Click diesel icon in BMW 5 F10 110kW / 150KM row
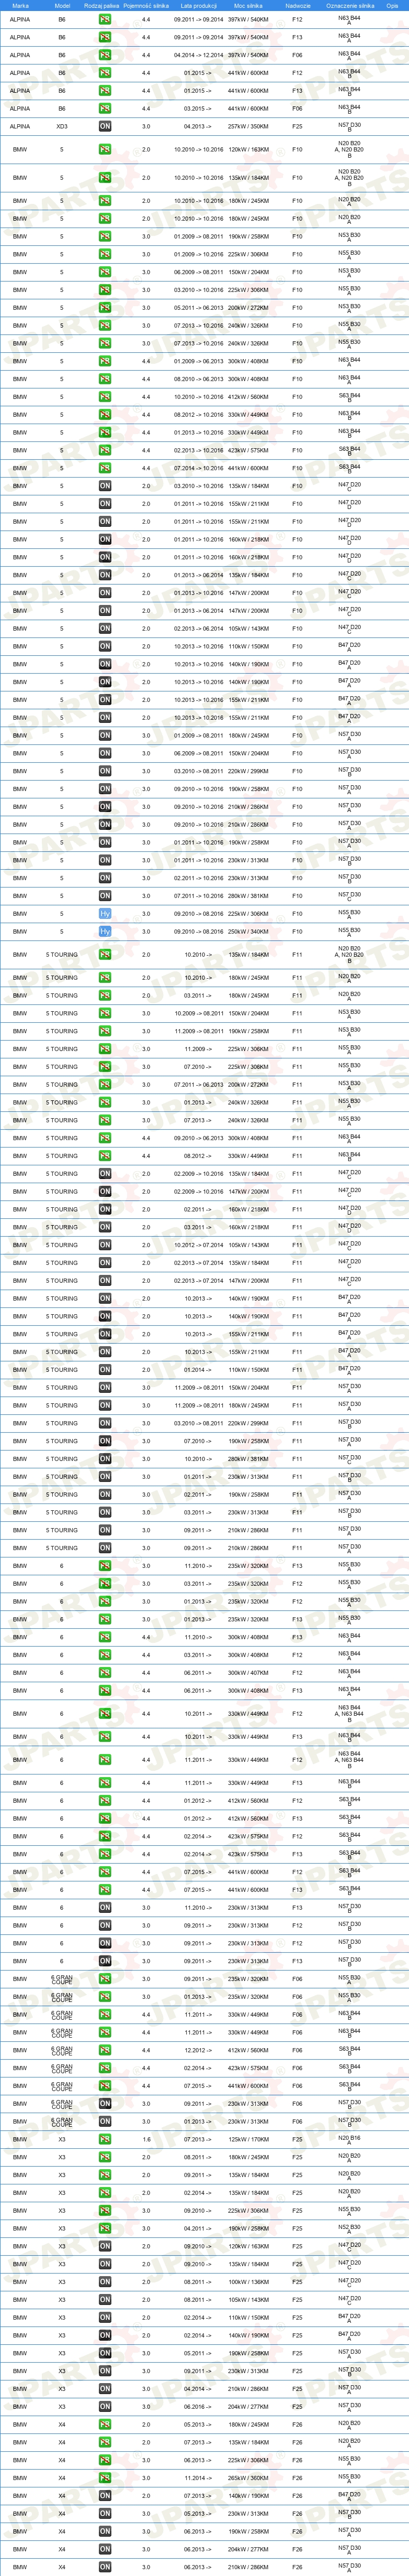The width and height of the screenshot is (409, 2576). coord(105,646)
